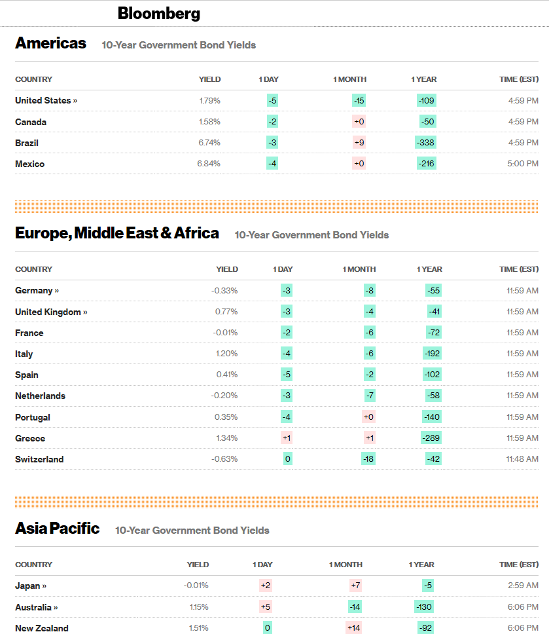Screen dimensions: 549x634
Task: Click the United States -109 one-year change badge
Action: tap(427, 101)
